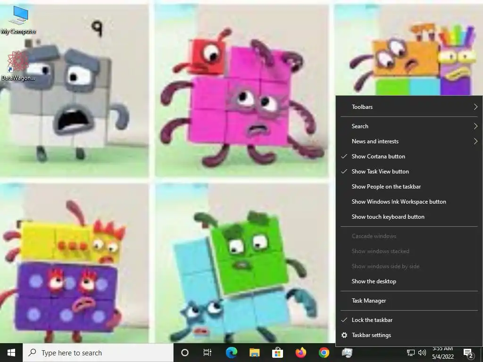Click the magnifier icon in search box

pos(32,353)
